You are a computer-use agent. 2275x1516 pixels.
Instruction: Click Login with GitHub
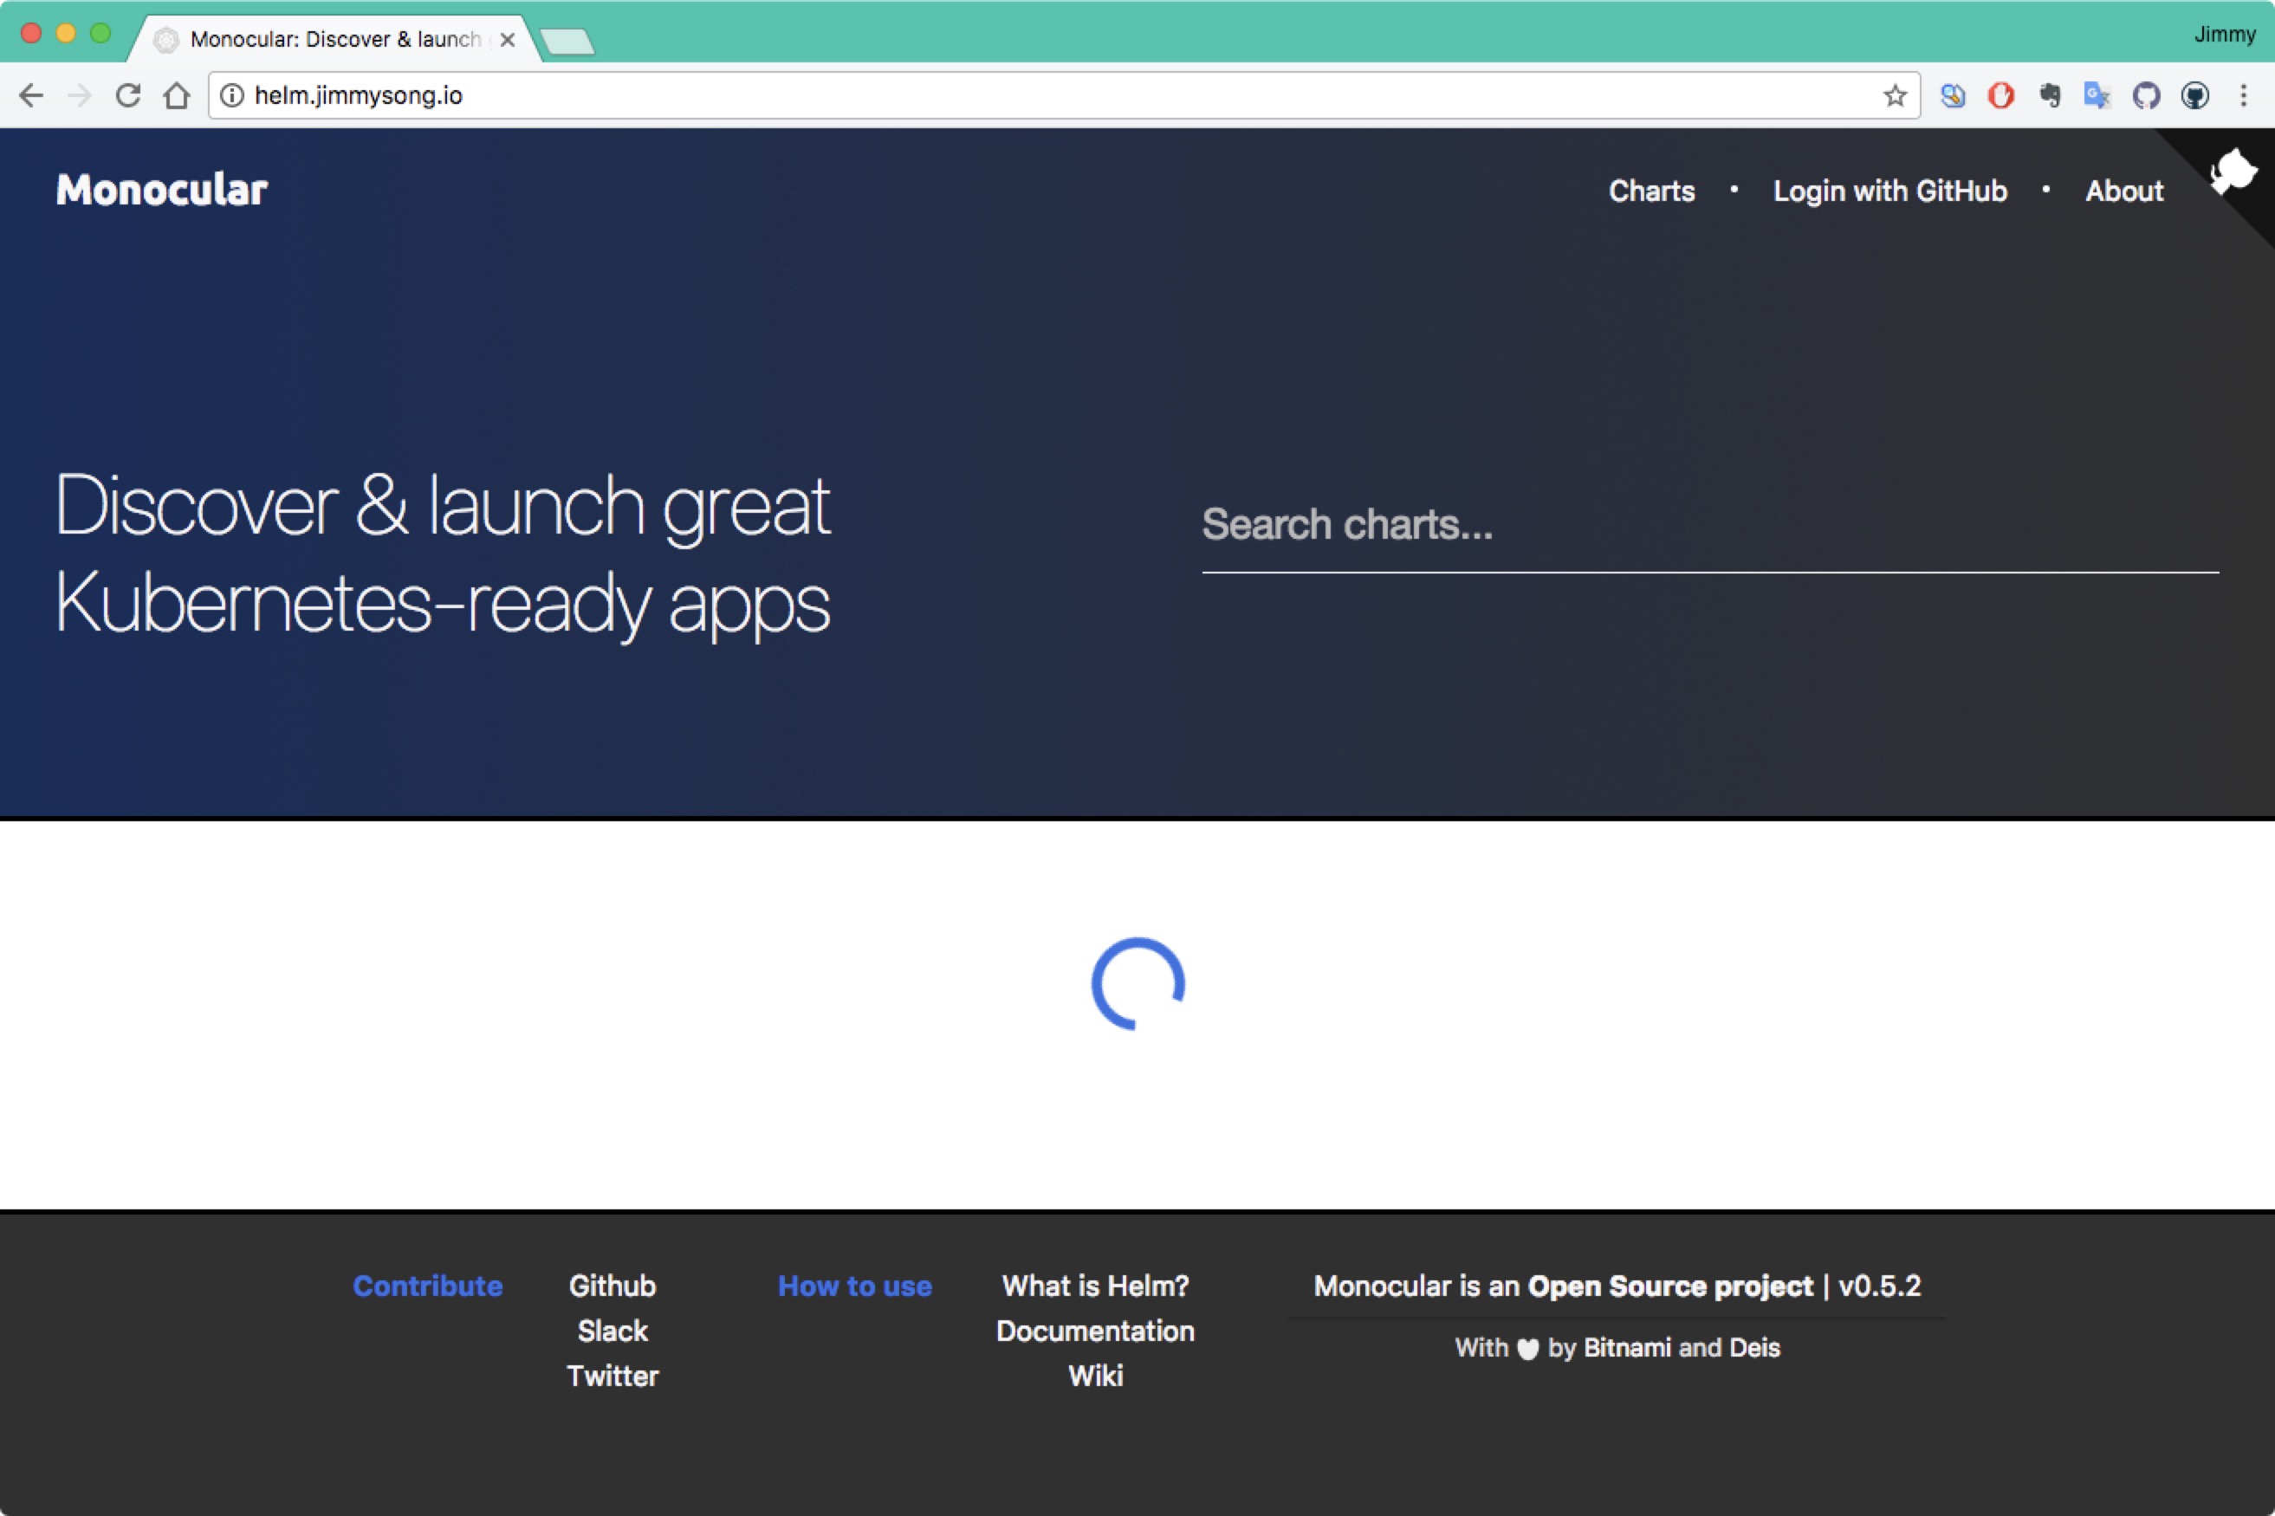click(1889, 191)
